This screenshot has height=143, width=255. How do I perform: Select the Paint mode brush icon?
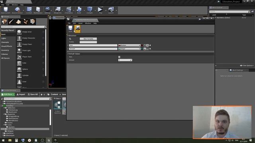click(x=12, y=21)
